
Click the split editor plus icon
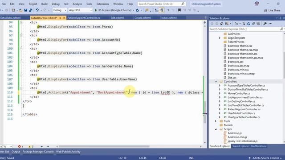(x=205, y=22)
